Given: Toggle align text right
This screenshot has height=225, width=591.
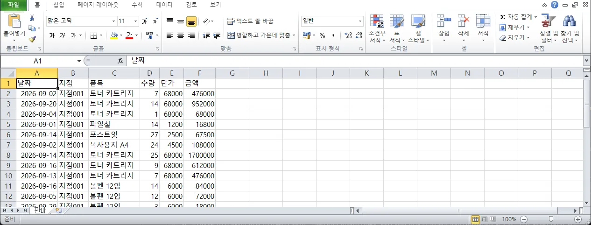Looking at the screenshot, I should (191, 35).
